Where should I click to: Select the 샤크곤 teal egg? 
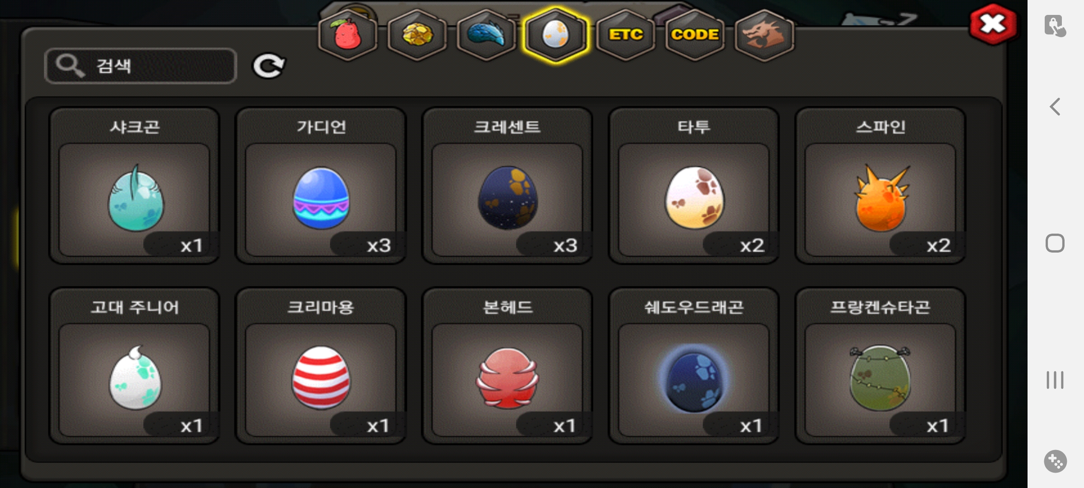[135, 186]
